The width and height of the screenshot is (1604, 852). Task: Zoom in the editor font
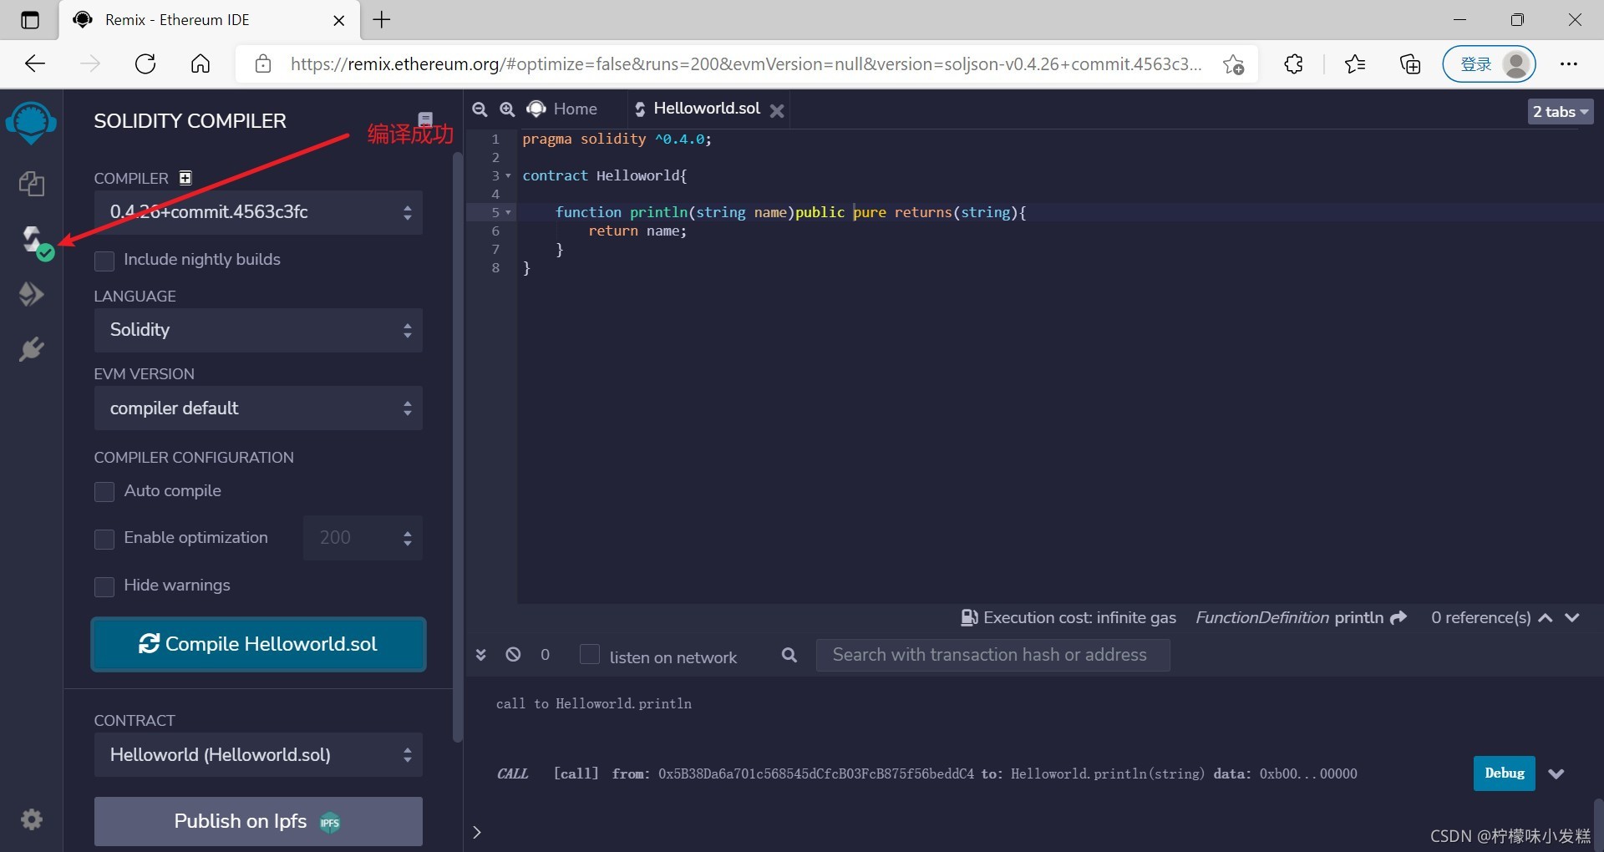pos(506,109)
